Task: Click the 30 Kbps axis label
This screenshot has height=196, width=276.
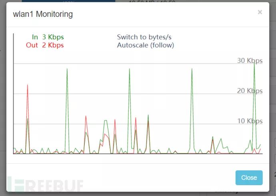Action: pyautogui.click(x=250, y=60)
